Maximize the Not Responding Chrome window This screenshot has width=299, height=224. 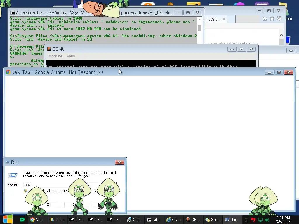pos(279,72)
